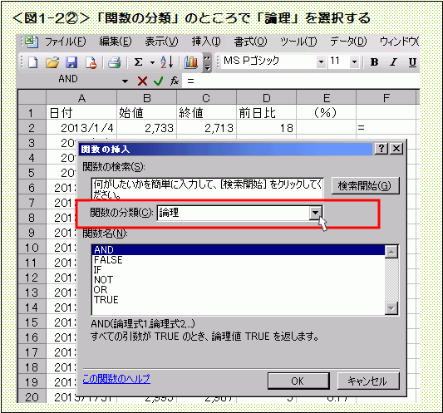The image size is (443, 413).
Task: Open the font size 11 dropdown
Action: click(354, 61)
